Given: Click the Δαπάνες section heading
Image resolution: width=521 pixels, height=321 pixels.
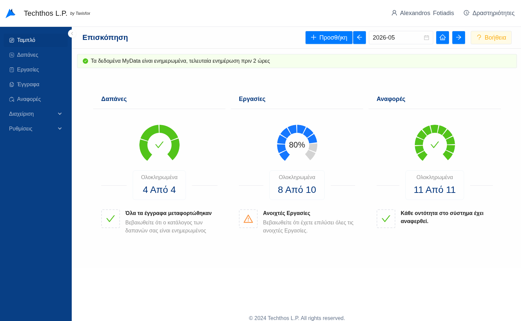Looking at the screenshot, I should pos(114,99).
